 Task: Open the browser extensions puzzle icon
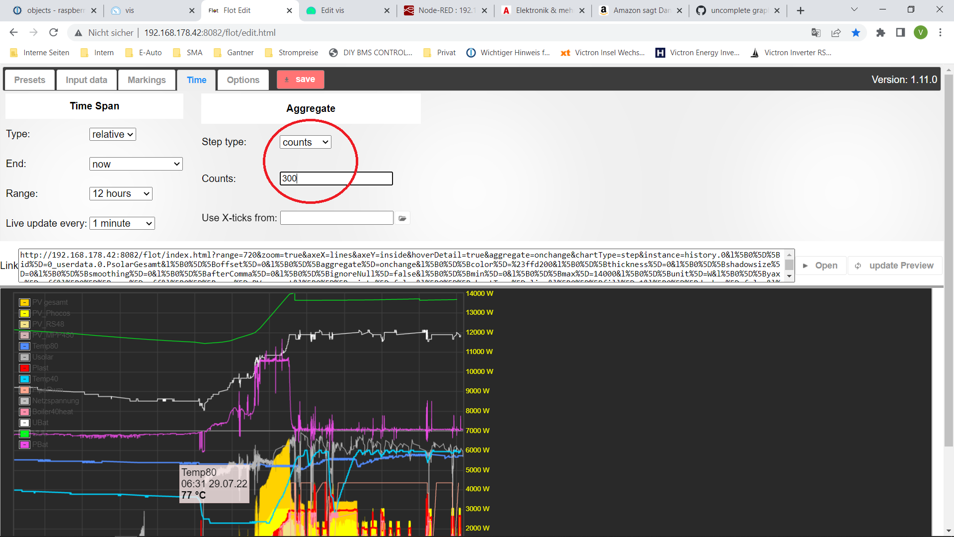pos(881,32)
